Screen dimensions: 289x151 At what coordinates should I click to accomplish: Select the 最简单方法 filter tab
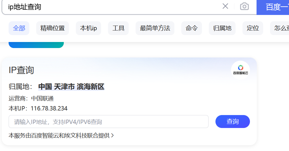[155, 28]
